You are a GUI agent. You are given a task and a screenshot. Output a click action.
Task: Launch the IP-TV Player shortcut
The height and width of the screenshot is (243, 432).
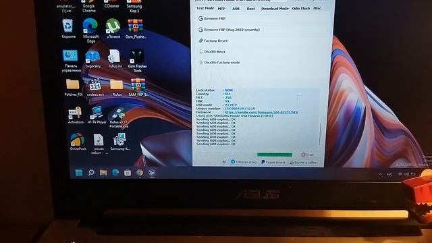coord(97,115)
